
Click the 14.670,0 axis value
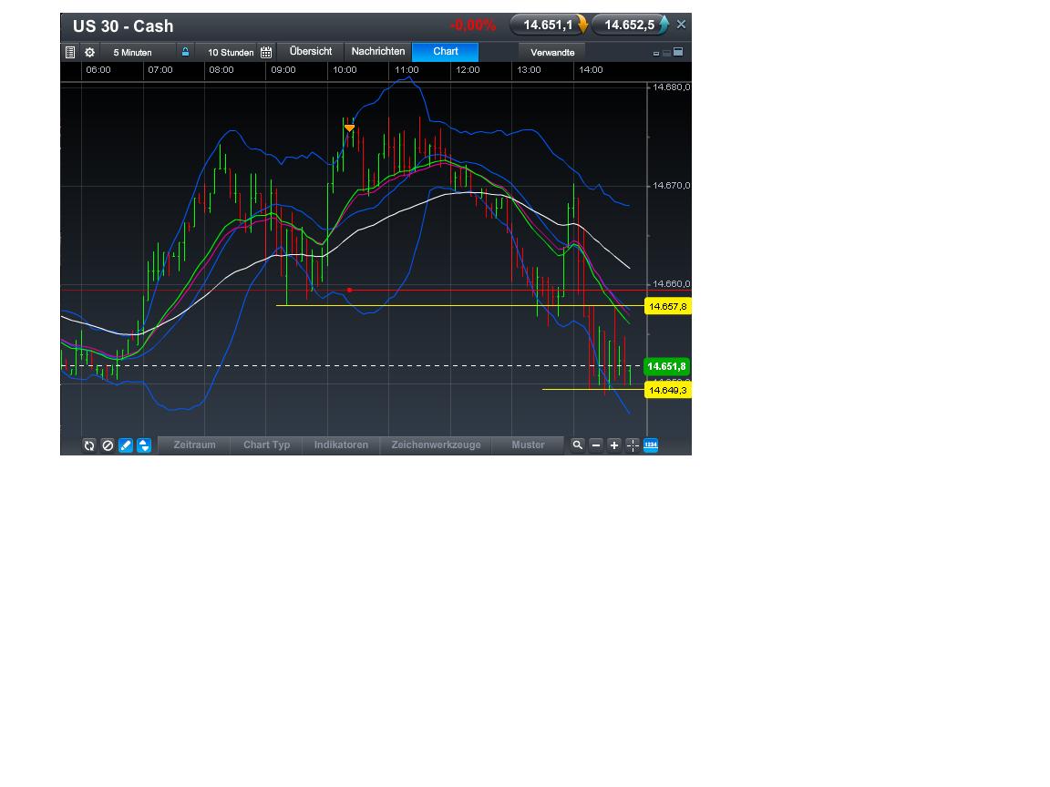(671, 186)
